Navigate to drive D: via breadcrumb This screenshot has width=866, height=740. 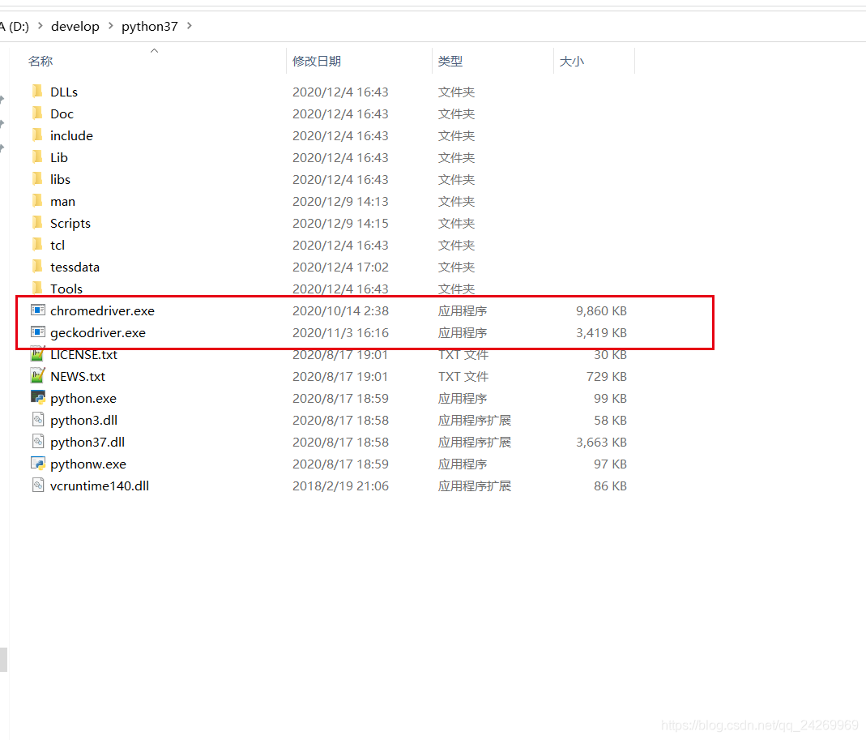pos(15,26)
